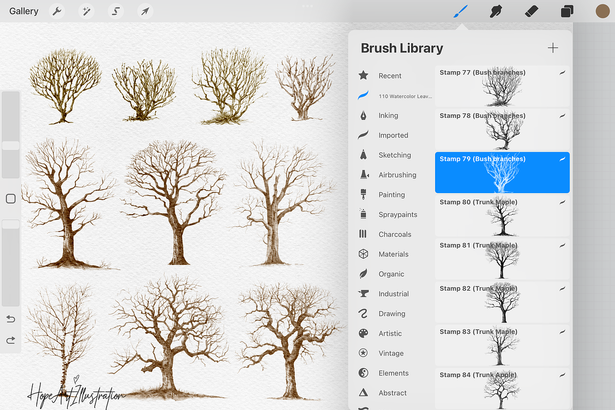Activate the Transform arrow tool
The image size is (615, 410).
[145, 11]
